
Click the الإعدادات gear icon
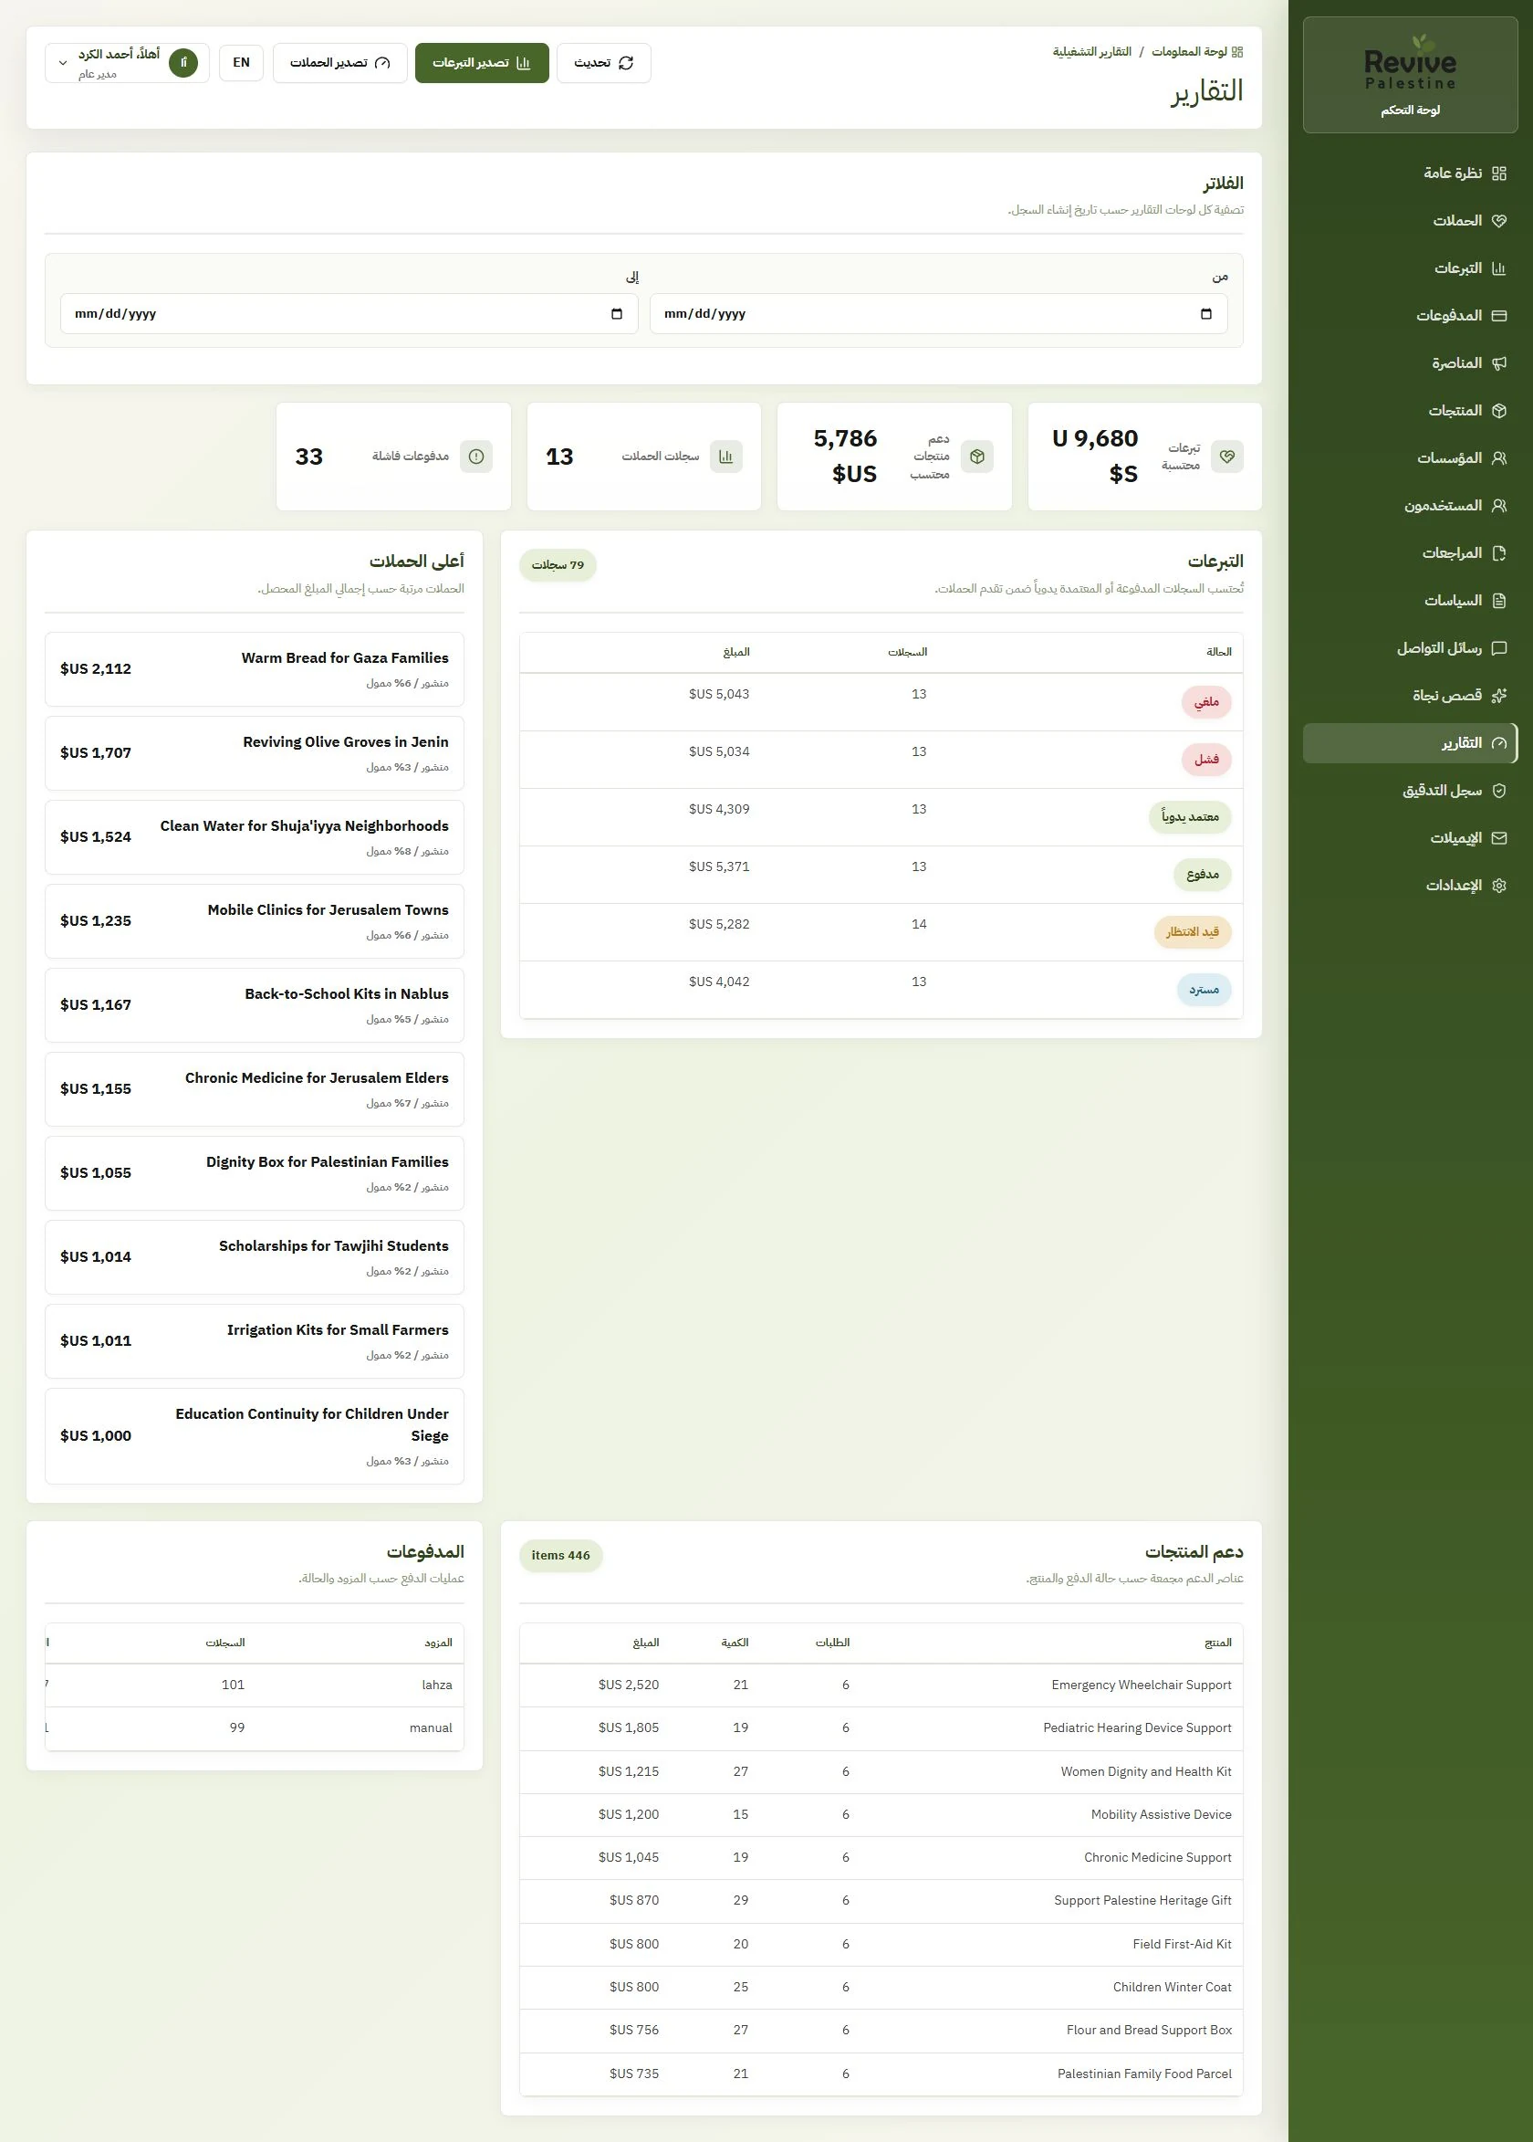click(1499, 886)
